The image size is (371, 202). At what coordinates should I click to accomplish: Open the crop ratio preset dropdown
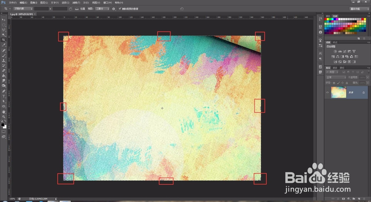pyautogui.click(x=23, y=9)
